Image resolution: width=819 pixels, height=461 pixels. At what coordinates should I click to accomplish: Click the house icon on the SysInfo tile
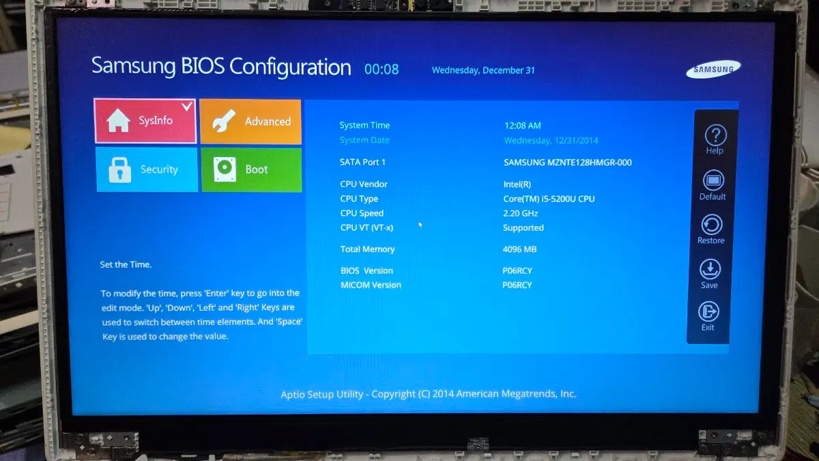click(x=118, y=121)
